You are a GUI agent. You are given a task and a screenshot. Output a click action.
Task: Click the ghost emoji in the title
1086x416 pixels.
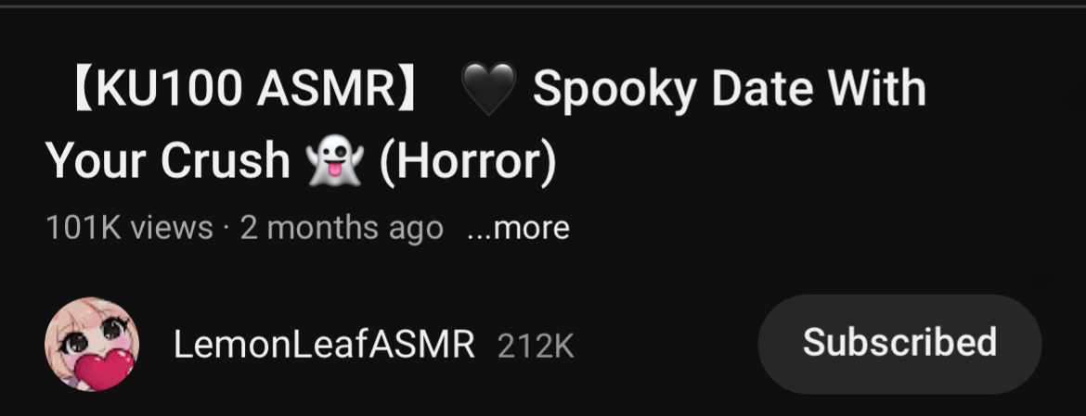(335, 160)
